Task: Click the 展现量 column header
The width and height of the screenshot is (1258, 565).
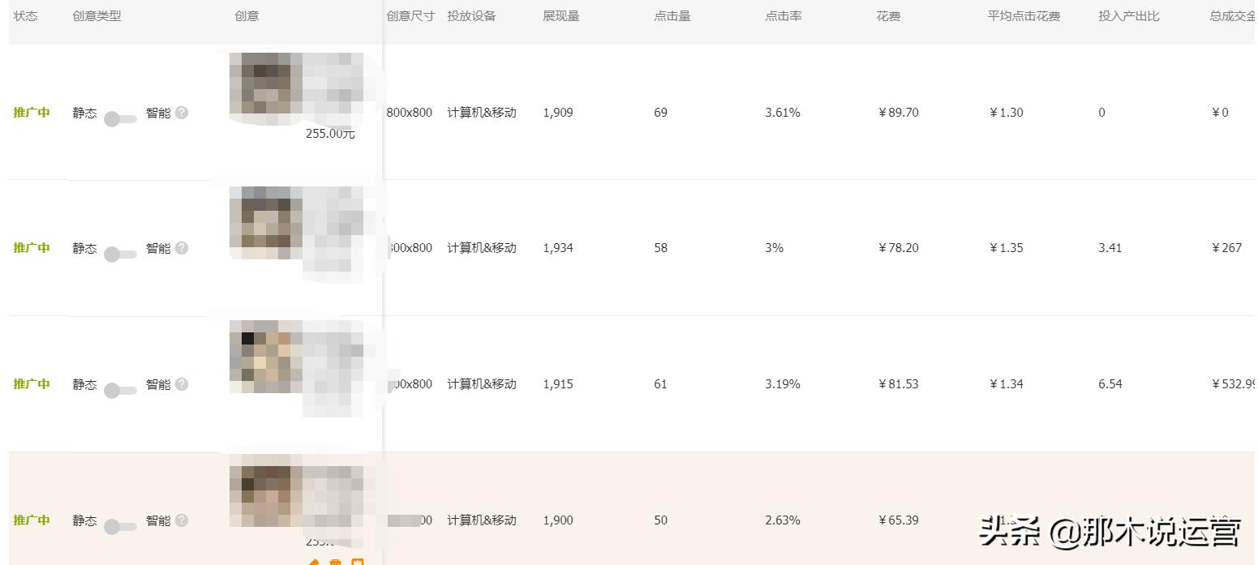Action: tap(560, 15)
